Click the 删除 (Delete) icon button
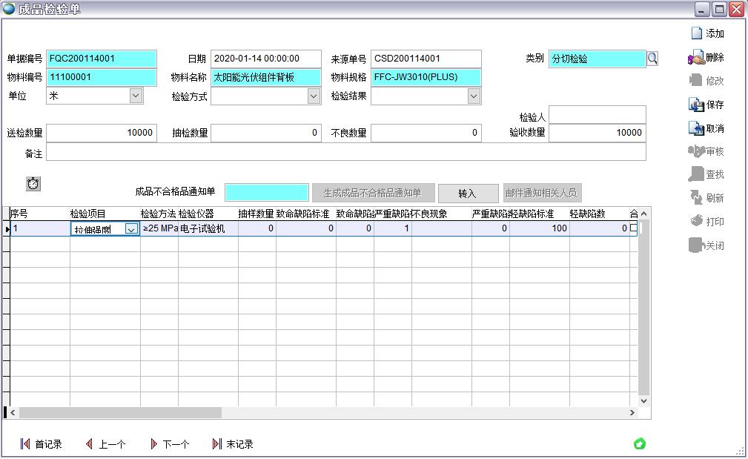 tap(706, 57)
